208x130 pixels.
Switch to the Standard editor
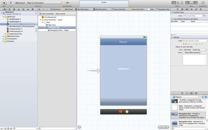(x=174, y=3)
